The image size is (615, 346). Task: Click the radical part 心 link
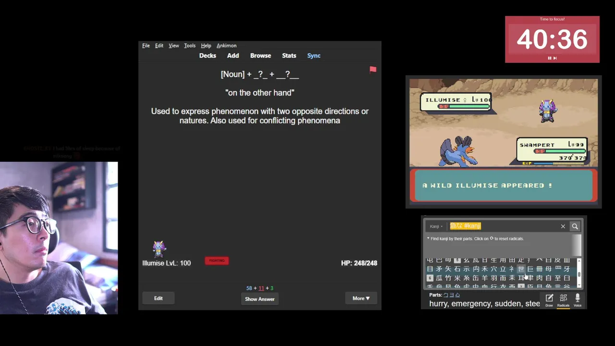(x=457, y=295)
